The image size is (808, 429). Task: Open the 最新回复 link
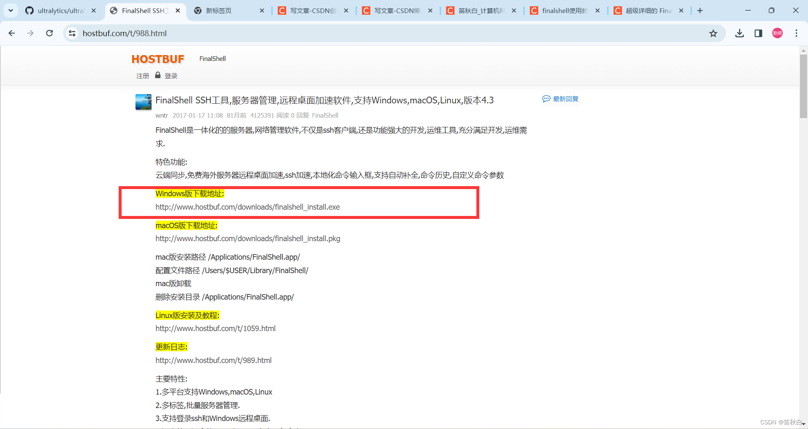click(566, 99)
